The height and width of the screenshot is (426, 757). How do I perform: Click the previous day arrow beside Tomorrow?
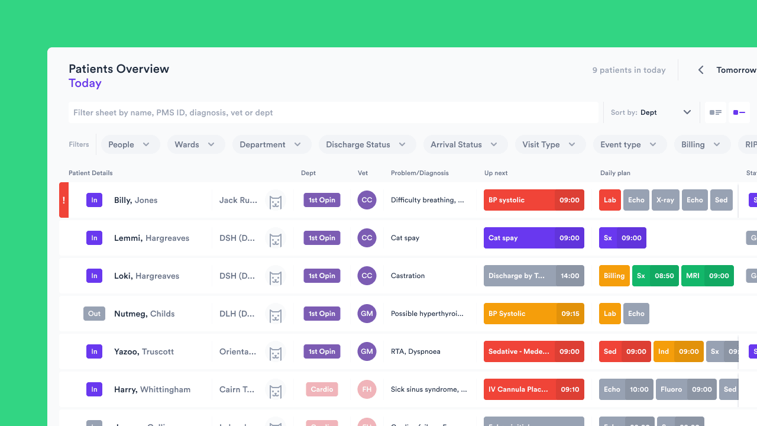point(701,70)
